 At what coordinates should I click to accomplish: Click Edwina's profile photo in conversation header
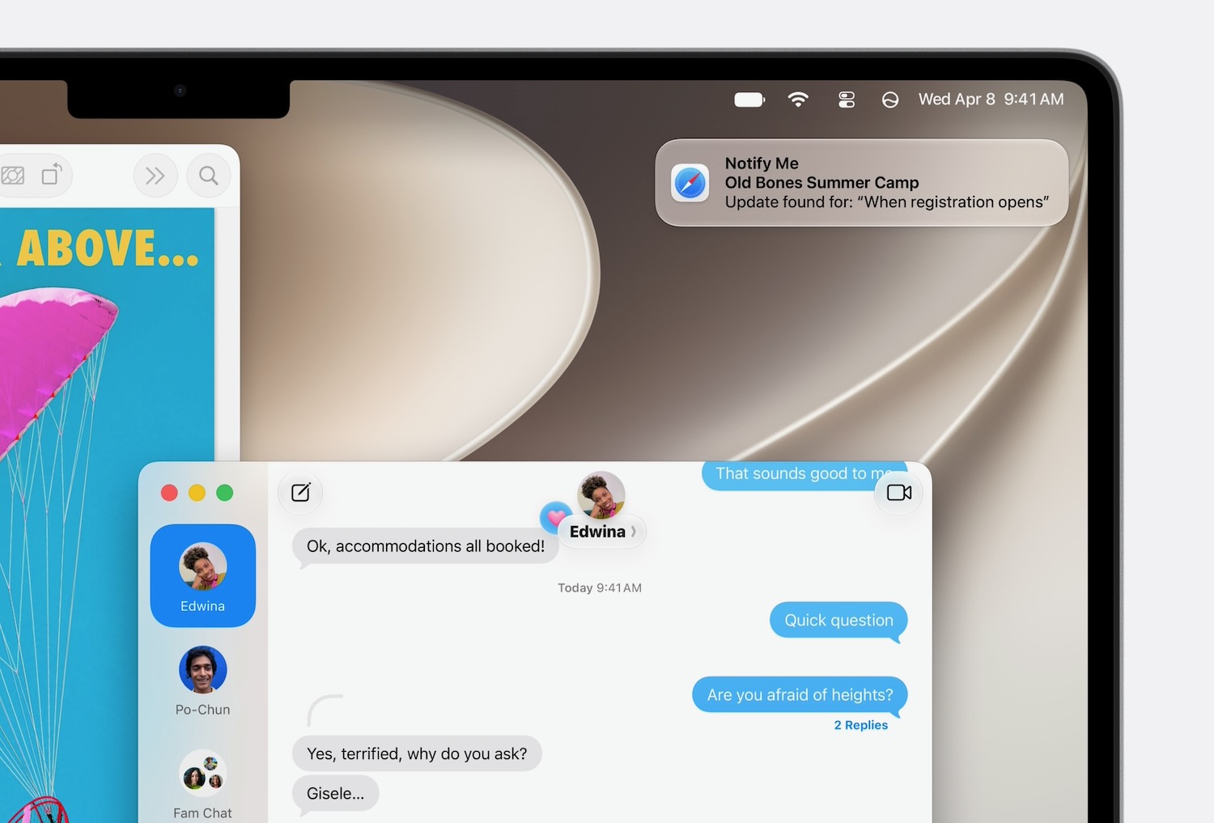(x=601, y=495)
